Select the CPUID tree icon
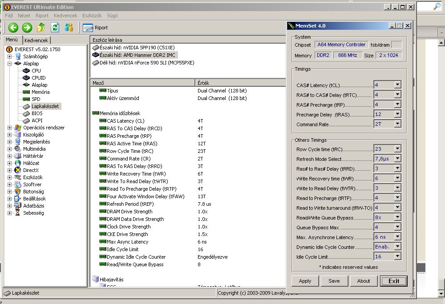The image size is (445, 304). click(x=26, y=78)
